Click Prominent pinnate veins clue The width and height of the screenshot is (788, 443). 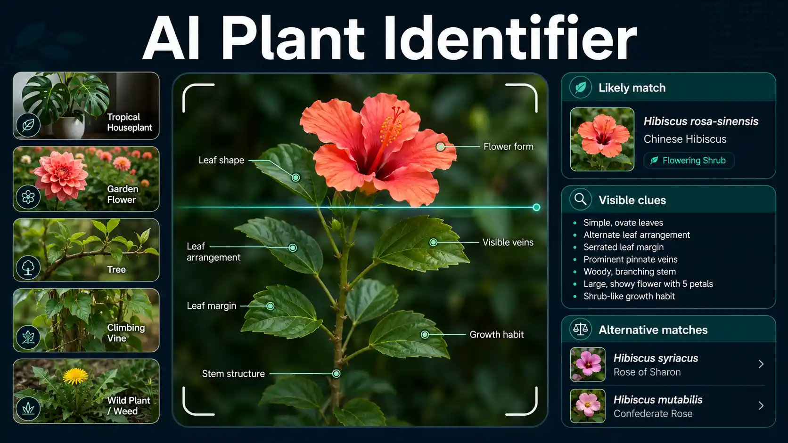[x=630, y=259]
